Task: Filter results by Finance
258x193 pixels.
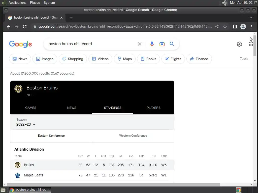Action: click(x=199, y=59)
